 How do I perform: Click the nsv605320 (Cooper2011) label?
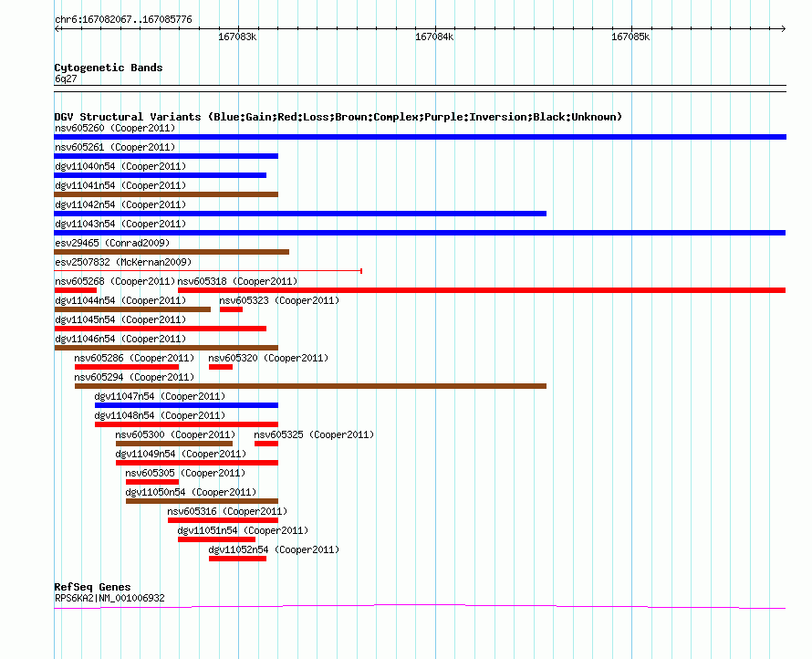(268, 358)
